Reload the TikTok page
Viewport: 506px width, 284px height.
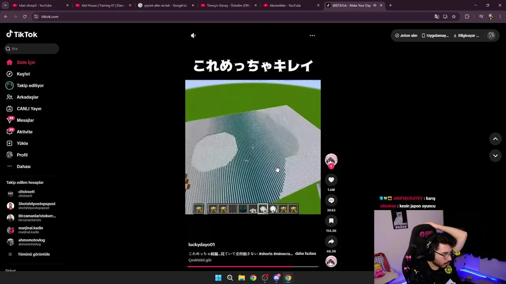[25, 17]
